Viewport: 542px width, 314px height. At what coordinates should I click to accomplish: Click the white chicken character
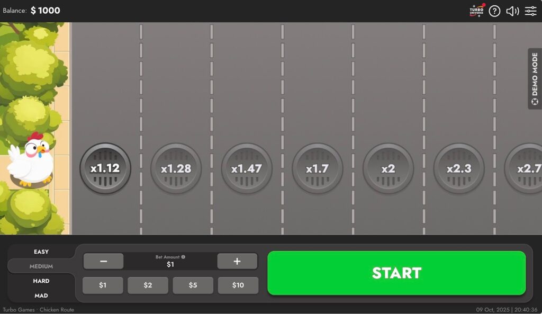coord(31,159)
